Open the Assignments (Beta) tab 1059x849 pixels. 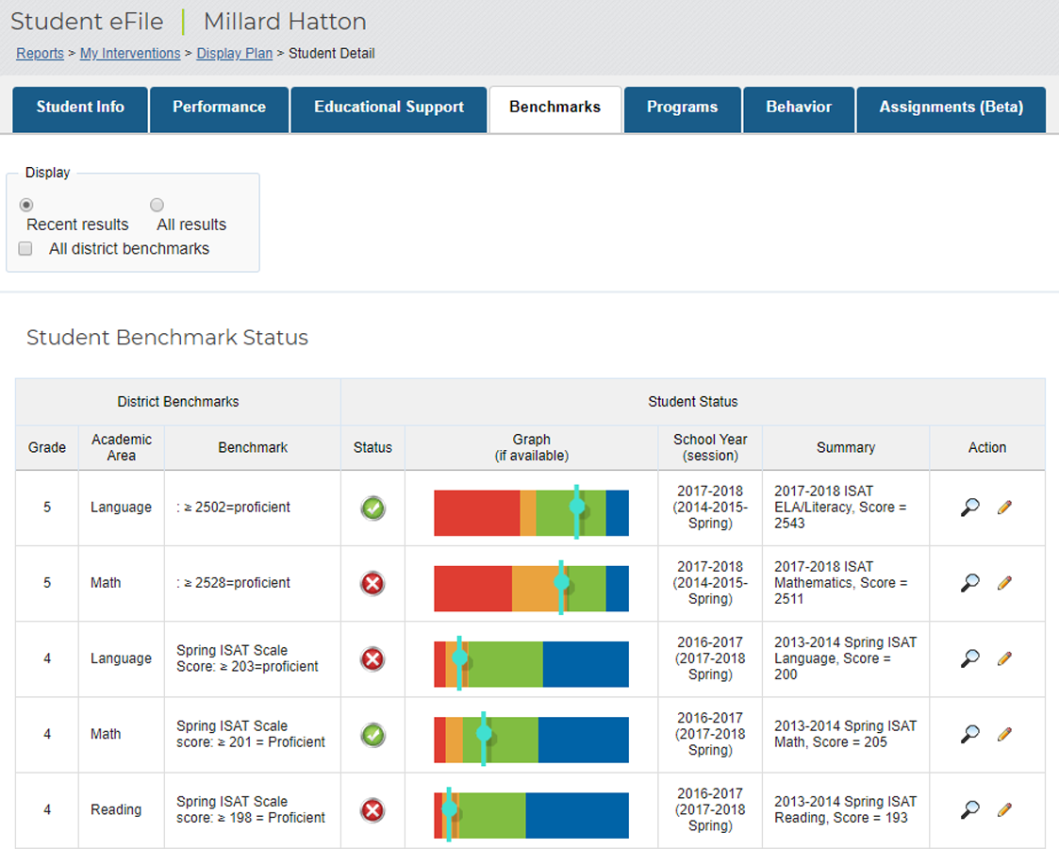tap(951, 108)
